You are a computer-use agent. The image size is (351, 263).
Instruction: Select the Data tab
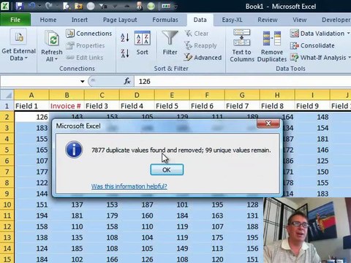point(200,20)
